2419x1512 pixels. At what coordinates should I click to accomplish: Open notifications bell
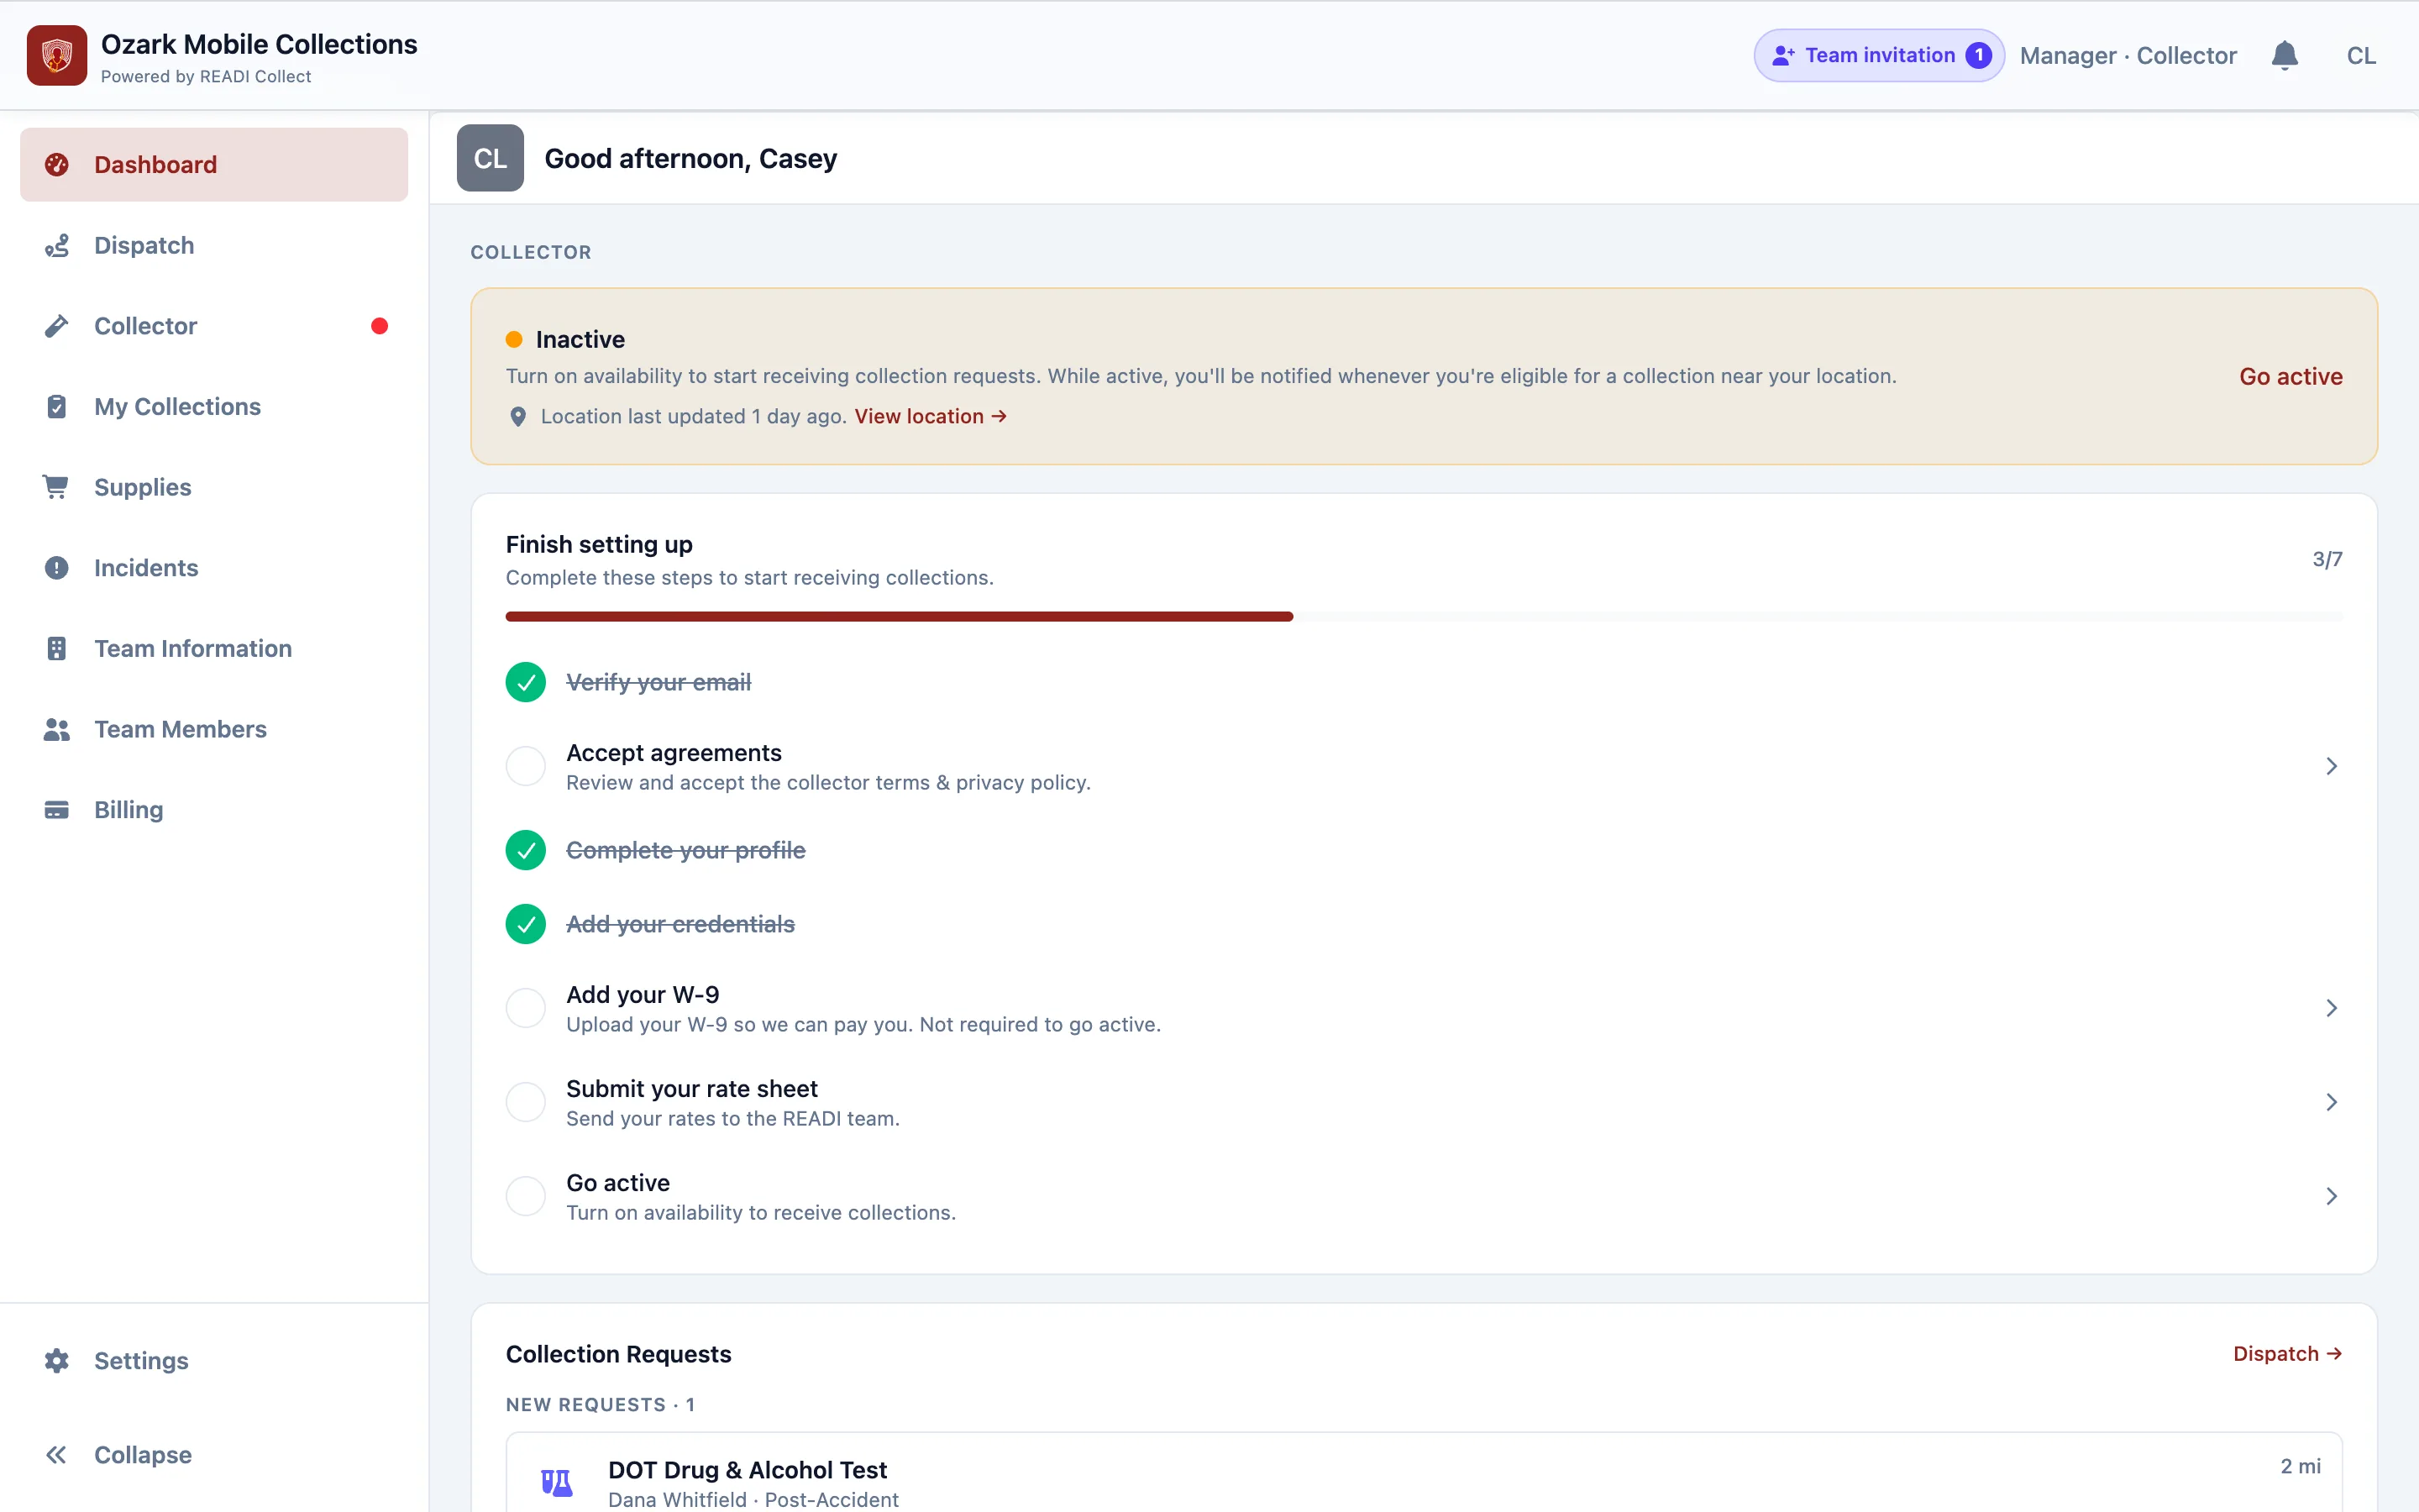tap(2284, 55)
